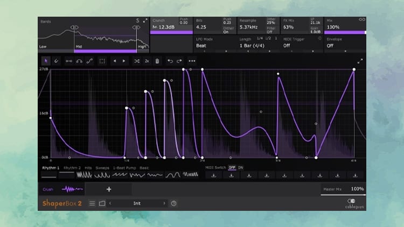
Task: Choose the S-curve segment tool
Action: [89, 61]
